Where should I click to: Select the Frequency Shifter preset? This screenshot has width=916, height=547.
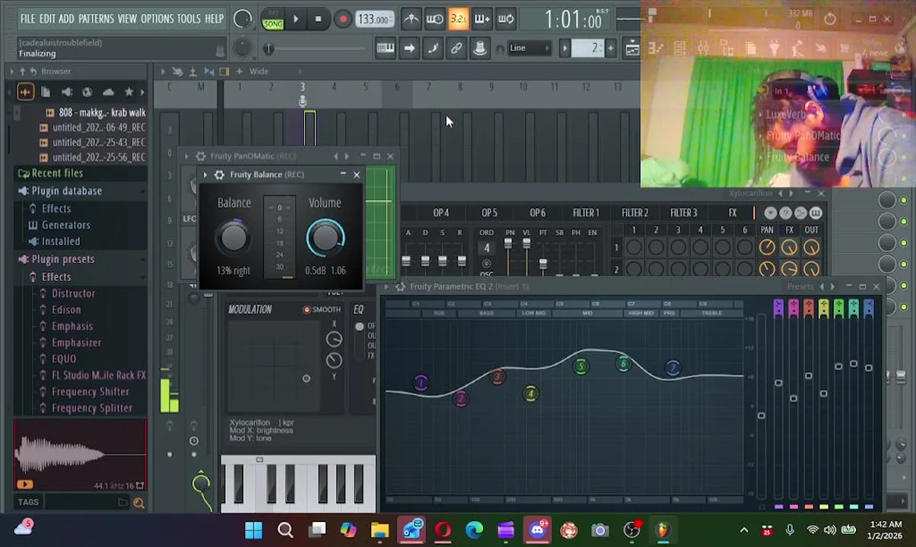click(x=91, y=392)
